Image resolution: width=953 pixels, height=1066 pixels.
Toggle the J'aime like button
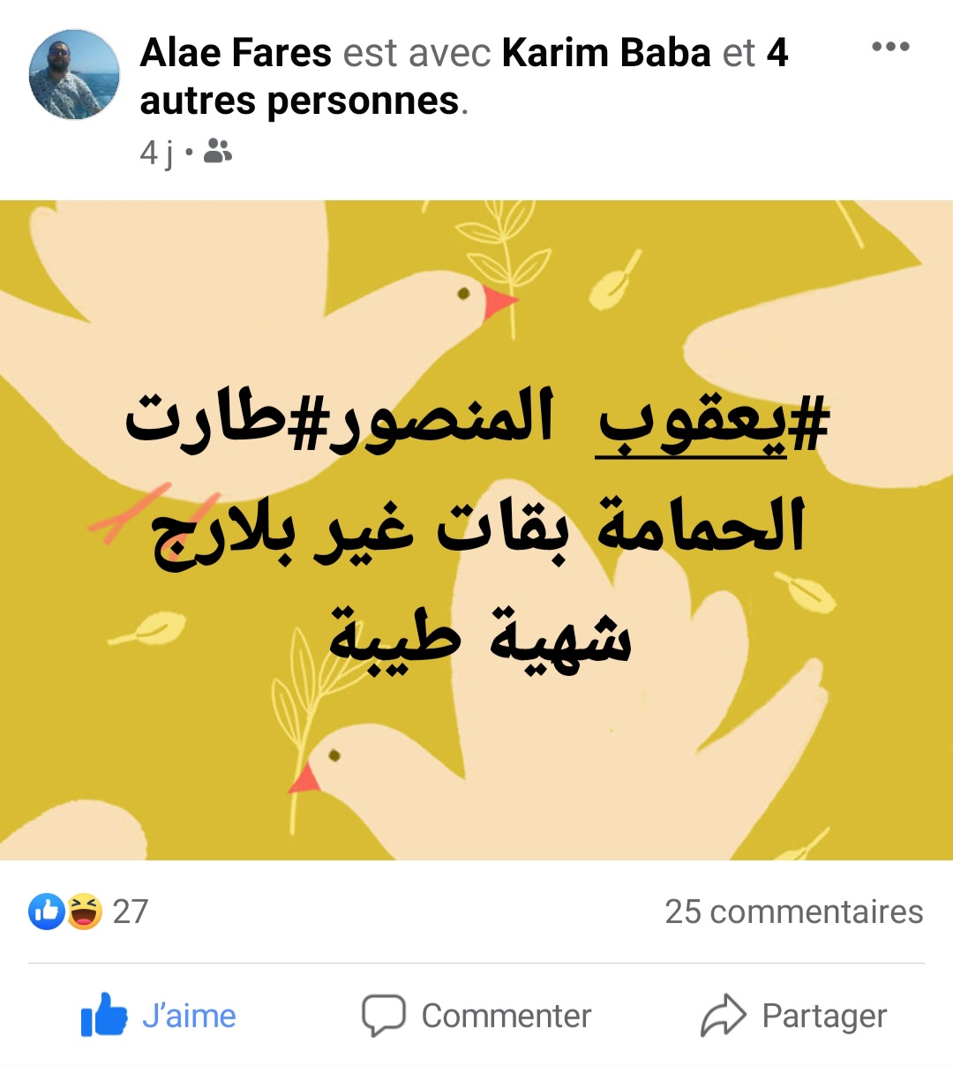159,1015
